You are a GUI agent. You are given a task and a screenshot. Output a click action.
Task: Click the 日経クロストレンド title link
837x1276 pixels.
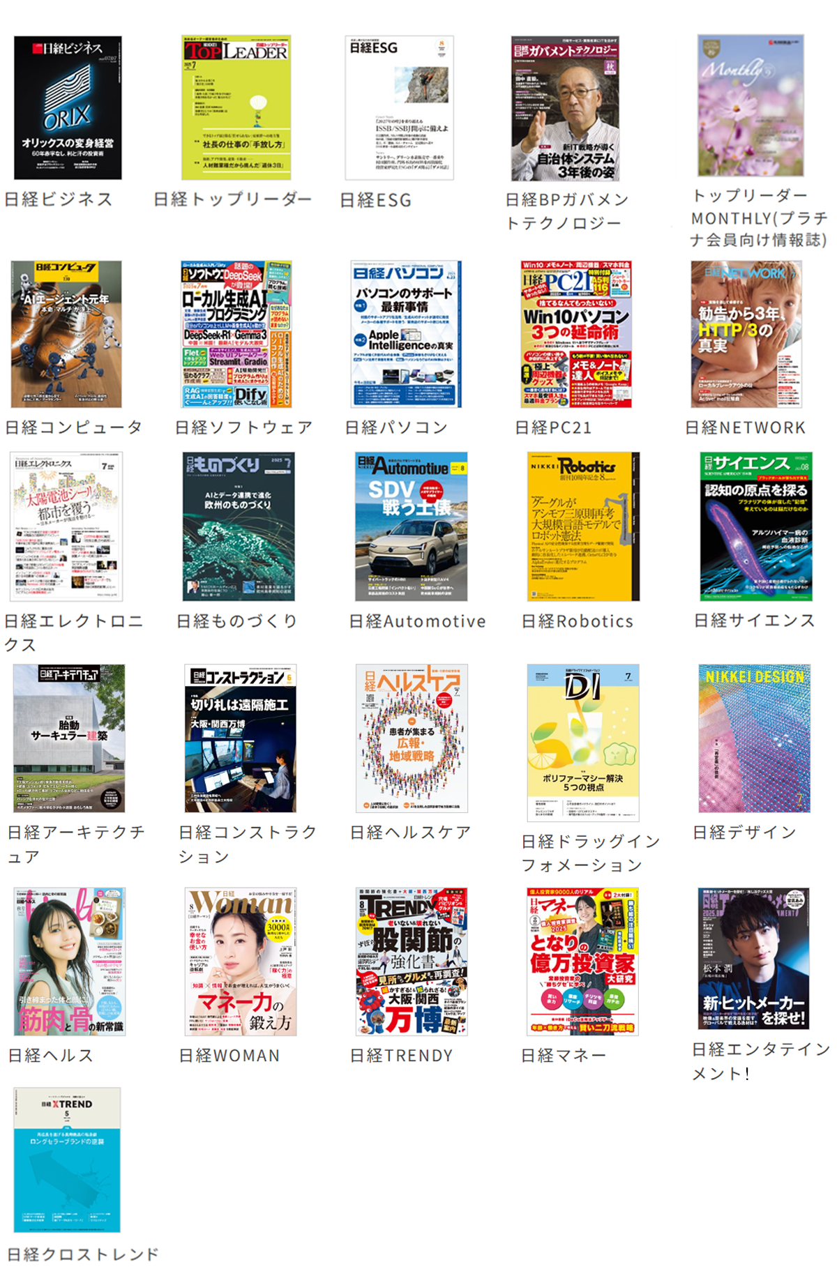[x=83, y=1254]
